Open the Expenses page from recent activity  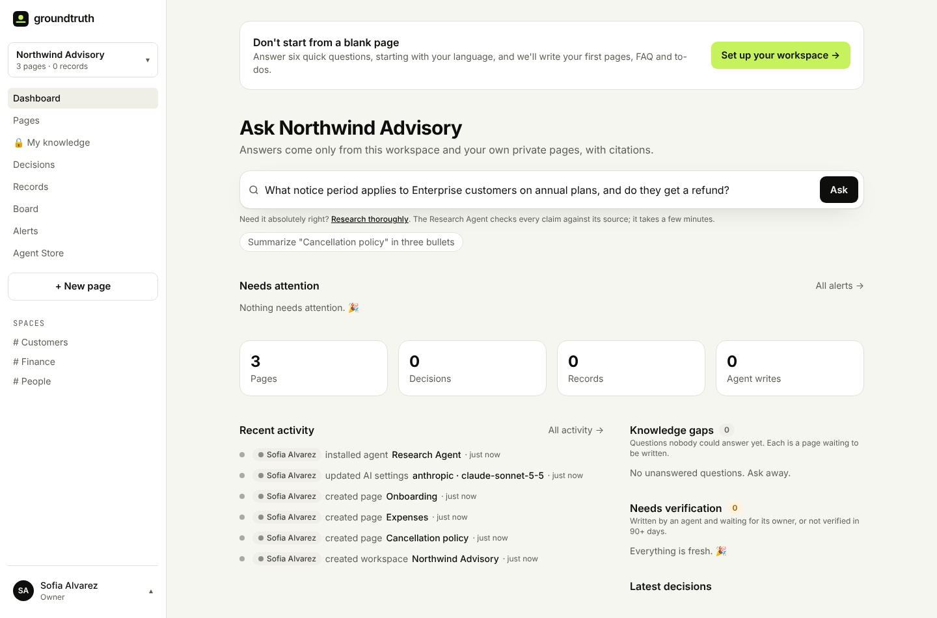(407, 517)
